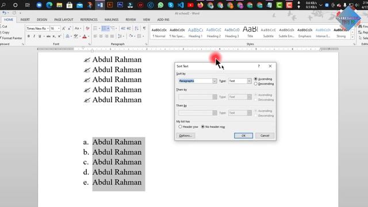This screenshot has width=368, height=207.
Task: Show paragraph marks with the pilcrow icon
Action: coord(144,28)
